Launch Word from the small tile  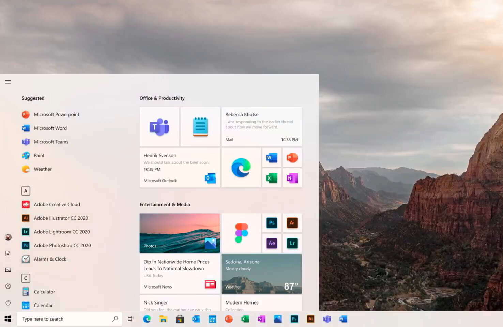(272, 157)
